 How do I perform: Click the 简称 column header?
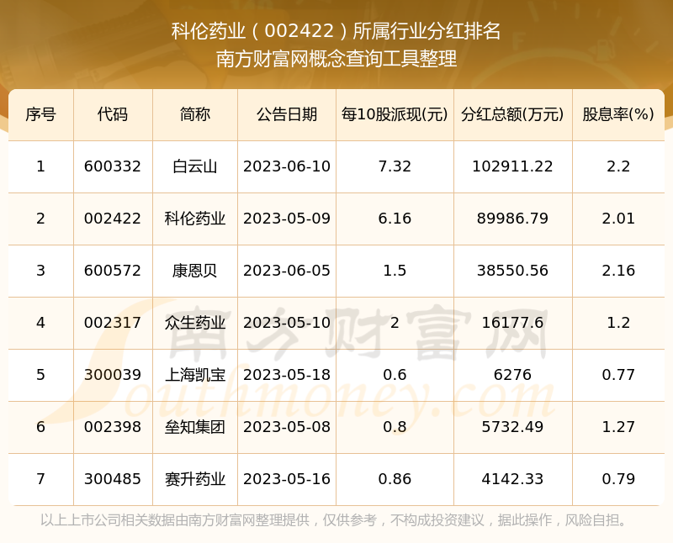(x=195, y=114)
